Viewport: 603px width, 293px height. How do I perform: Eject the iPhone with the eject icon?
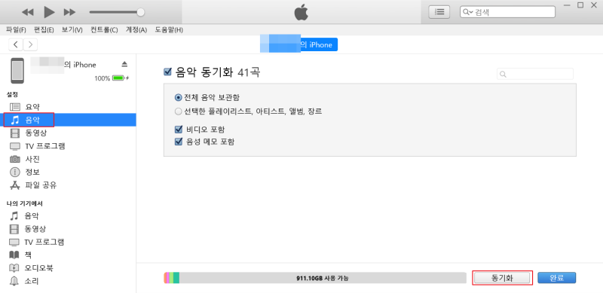124,64
